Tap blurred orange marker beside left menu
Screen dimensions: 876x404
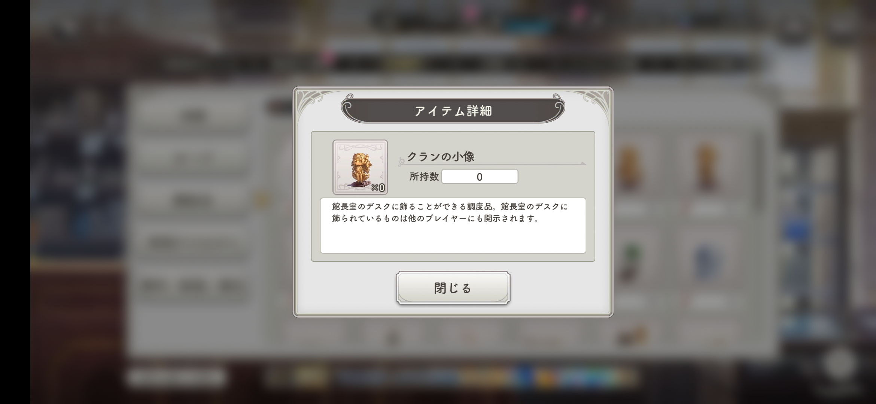coord(262,199)
